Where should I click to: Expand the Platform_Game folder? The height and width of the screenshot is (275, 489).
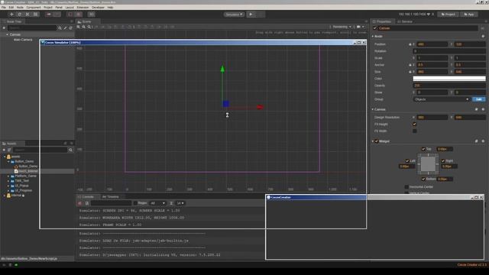pos(8,176)
